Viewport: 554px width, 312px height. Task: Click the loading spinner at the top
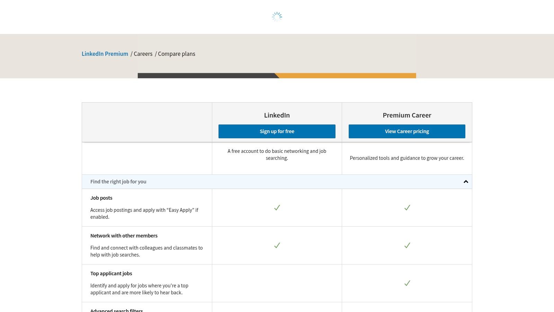277,16
